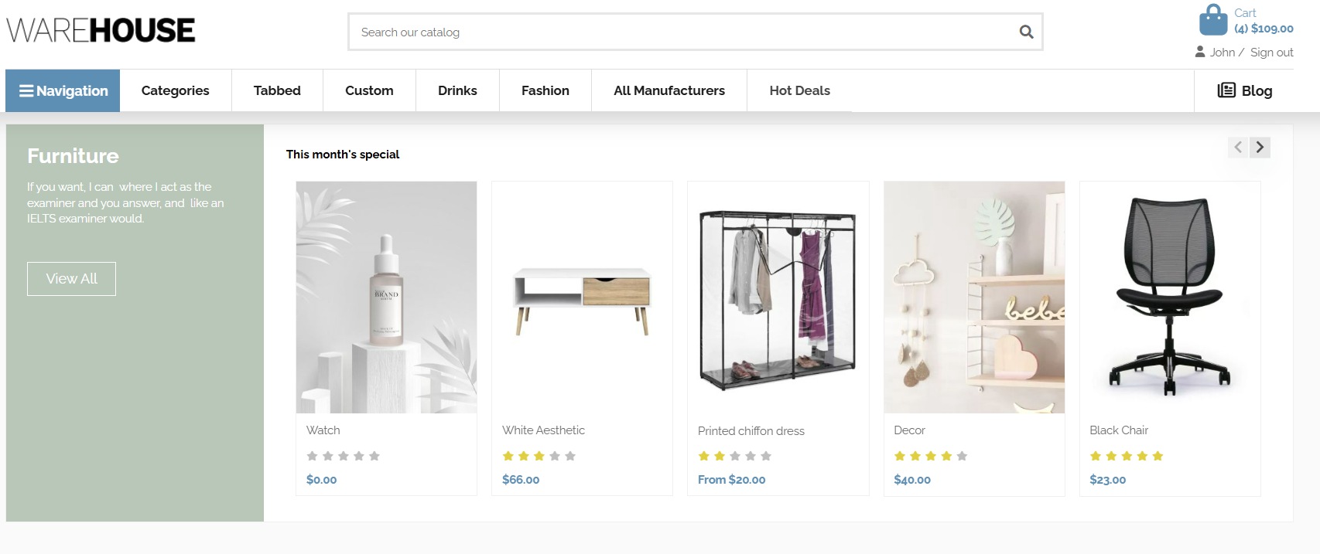The height and width of the screenshot is (554, 1320).
Task: Open the Hot Deals menu item
Action: click(x=799, y=90)
